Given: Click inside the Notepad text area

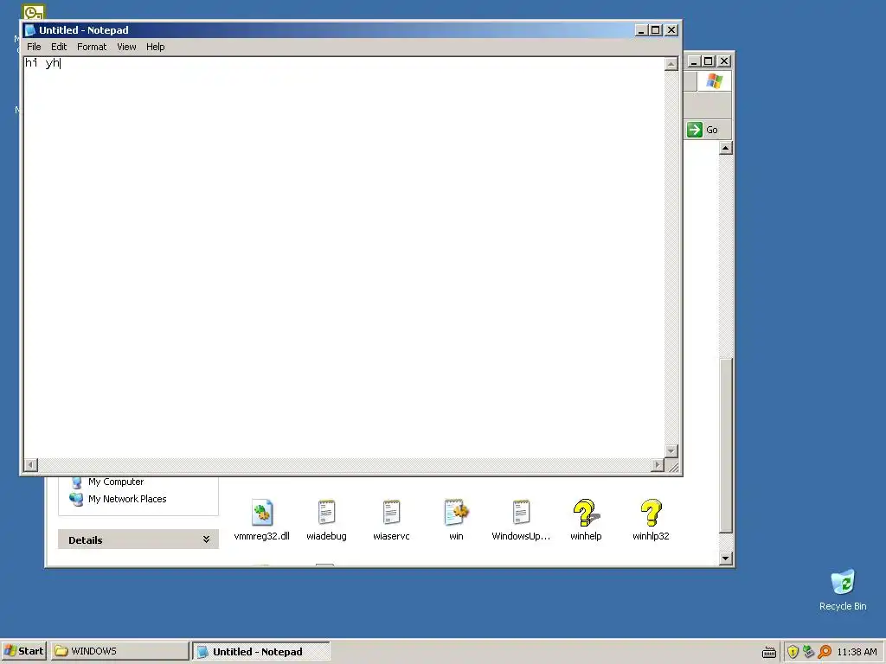Looking at the screenshot, I should tap(343, 257).
